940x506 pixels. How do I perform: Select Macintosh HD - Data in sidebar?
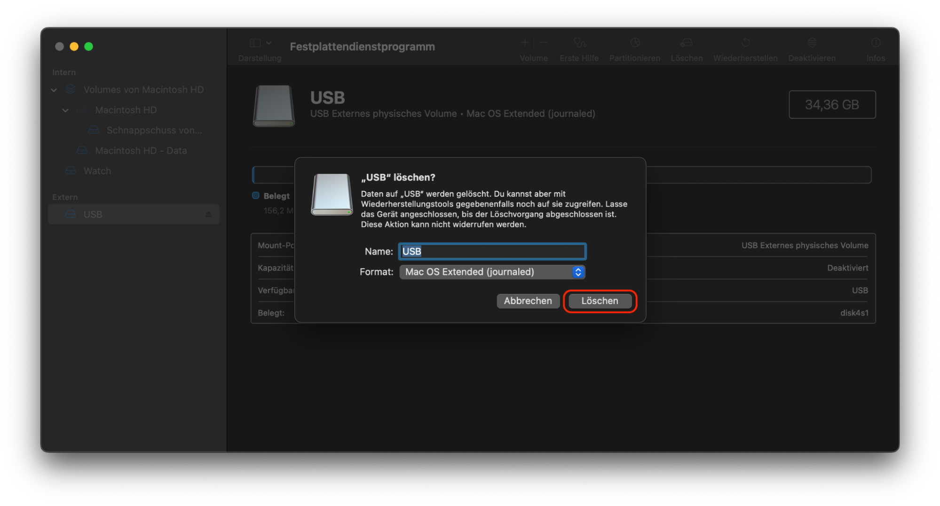pyautogui.click(x=141, y=150)
